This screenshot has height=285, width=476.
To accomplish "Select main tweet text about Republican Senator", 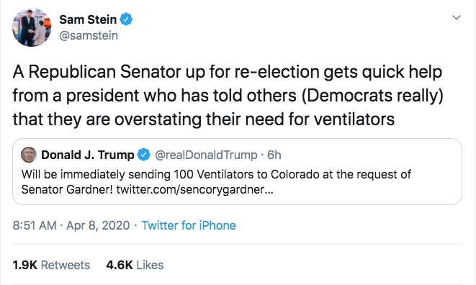I will pyautogui.click(x=228, y=95).
